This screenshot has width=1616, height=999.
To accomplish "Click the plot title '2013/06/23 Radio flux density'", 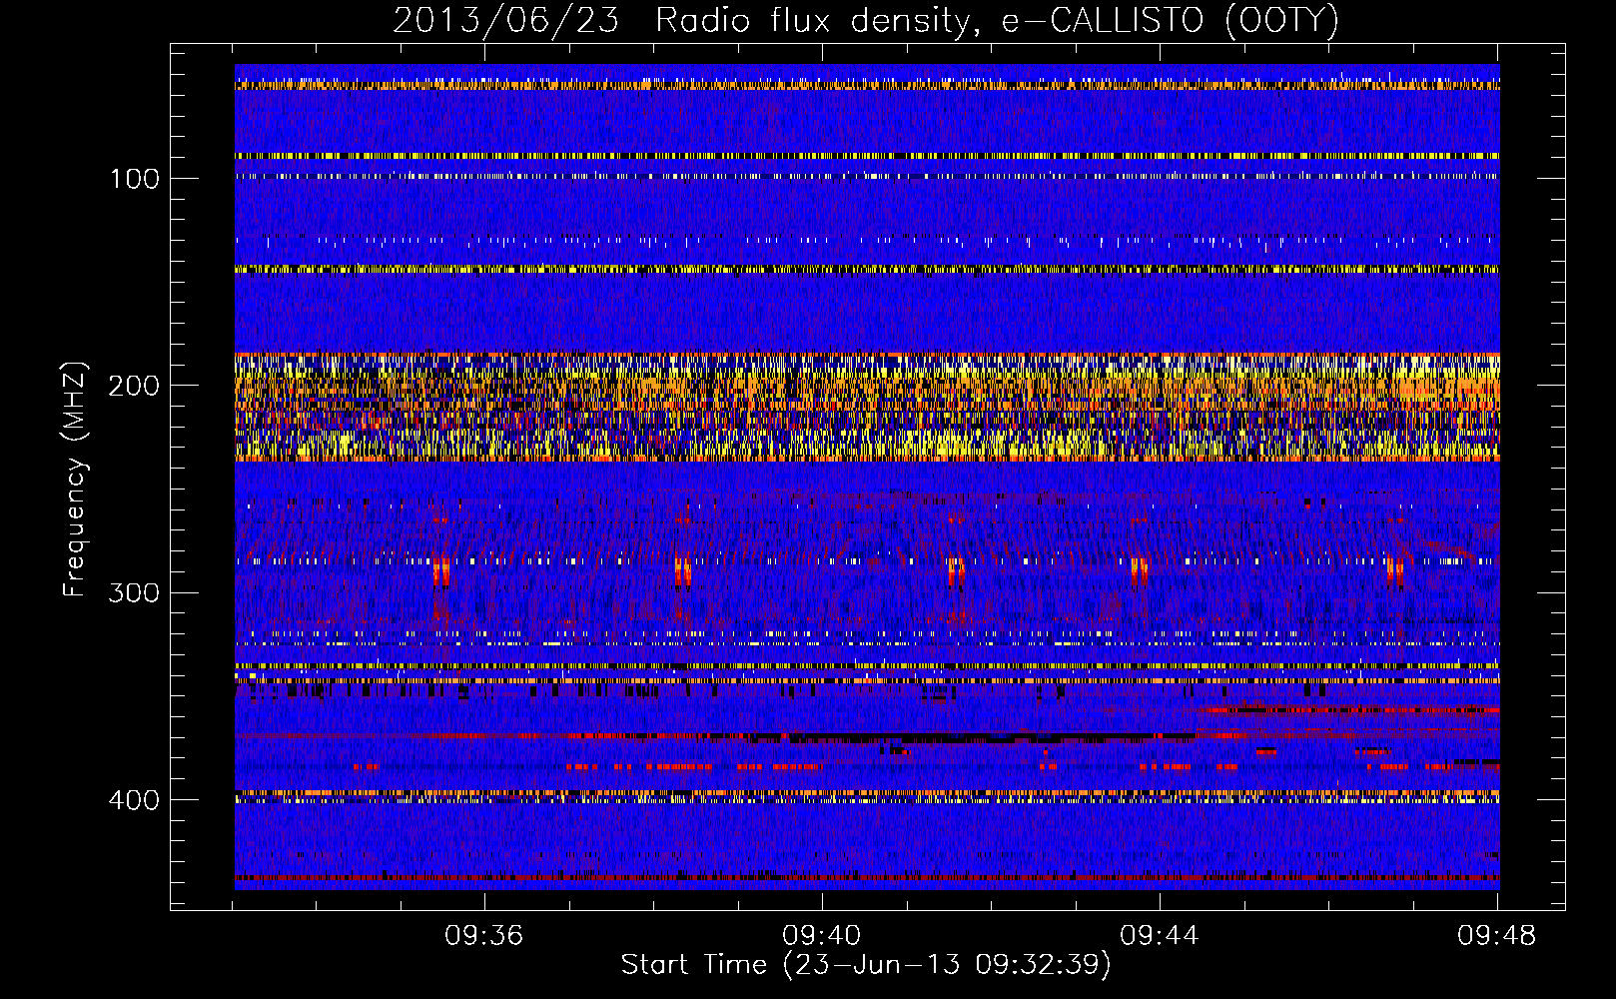I will coord(865,19).
